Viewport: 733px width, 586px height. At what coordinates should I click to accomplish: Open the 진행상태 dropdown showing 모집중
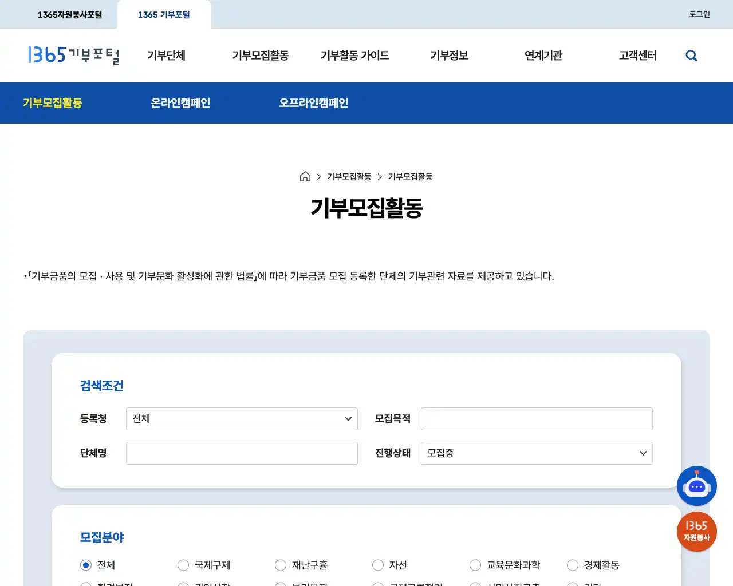click(536, 453)
